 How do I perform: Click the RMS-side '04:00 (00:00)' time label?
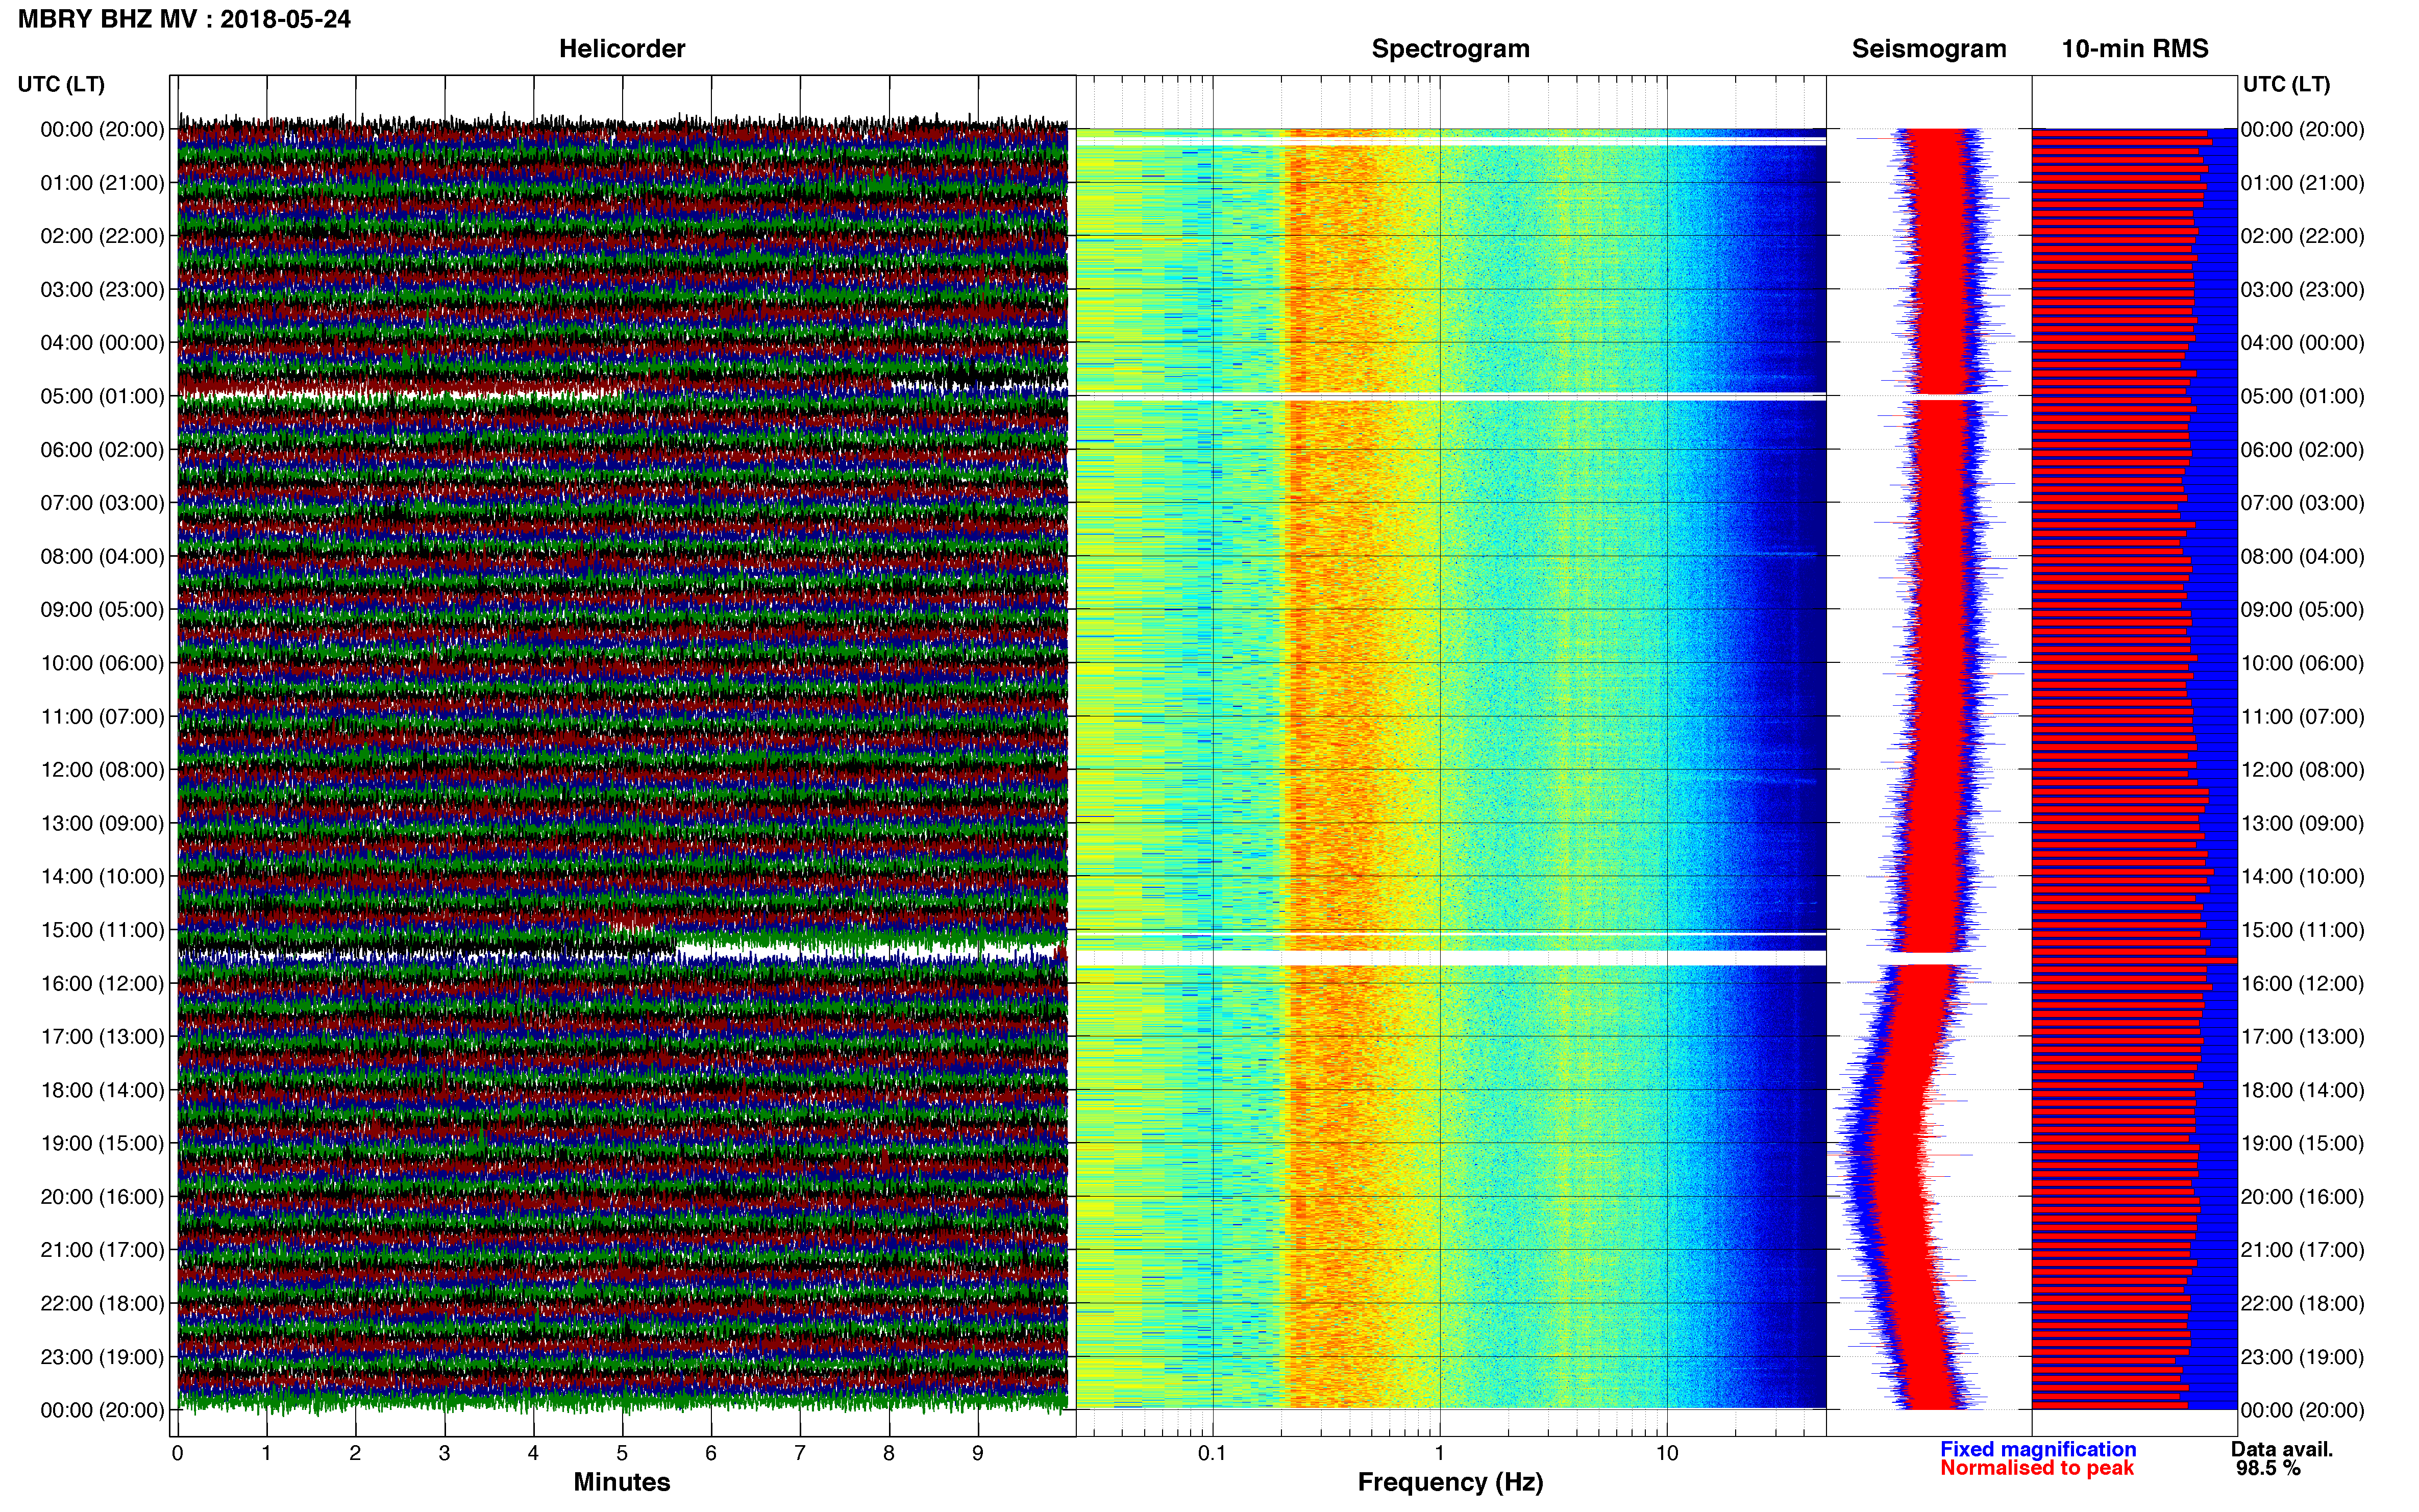click(x=2302, y=343)
